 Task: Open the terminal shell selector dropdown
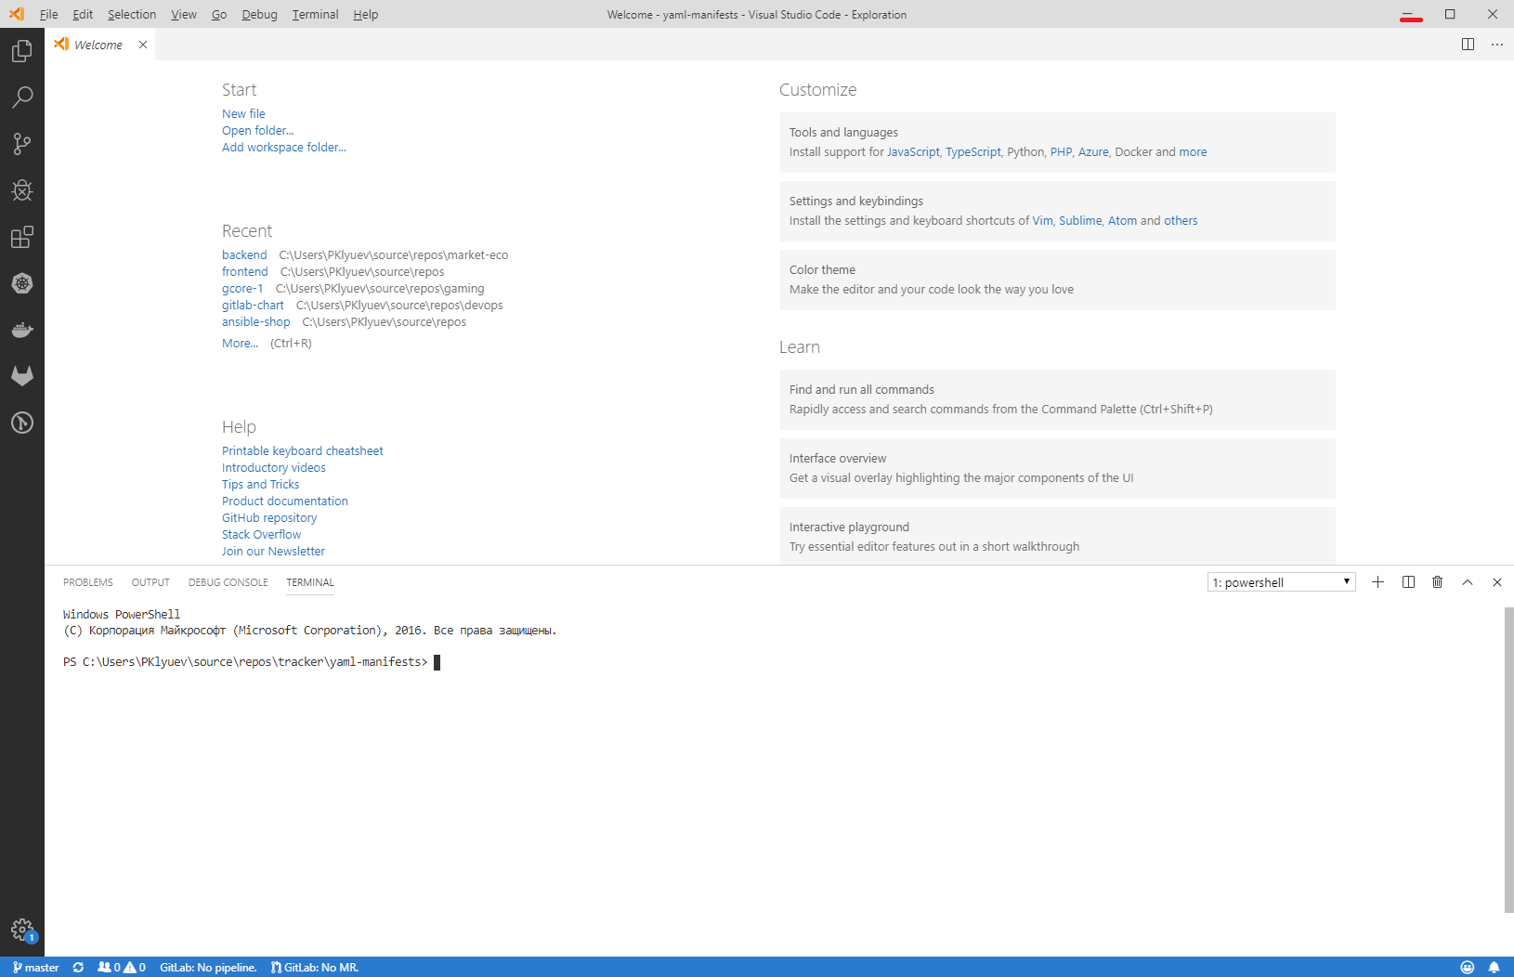coord(1280,582)
